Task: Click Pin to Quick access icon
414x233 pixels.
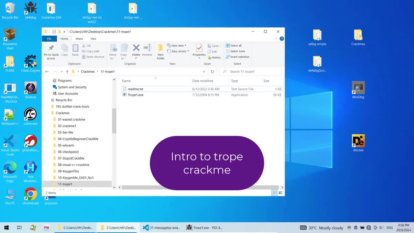Action: tap(51, 52)
